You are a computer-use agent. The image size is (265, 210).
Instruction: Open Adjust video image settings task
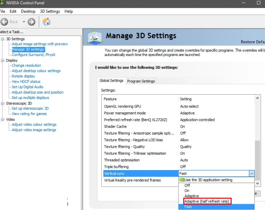coord(34,130)
